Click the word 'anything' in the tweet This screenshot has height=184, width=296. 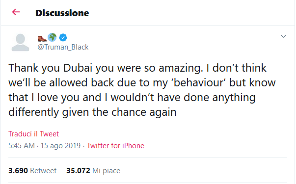(234, 98)
